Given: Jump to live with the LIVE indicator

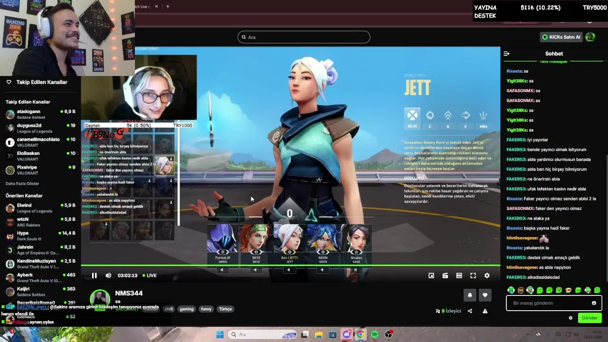Looking at the screenshot, I should pyautogui.click(x=150, y=275).
